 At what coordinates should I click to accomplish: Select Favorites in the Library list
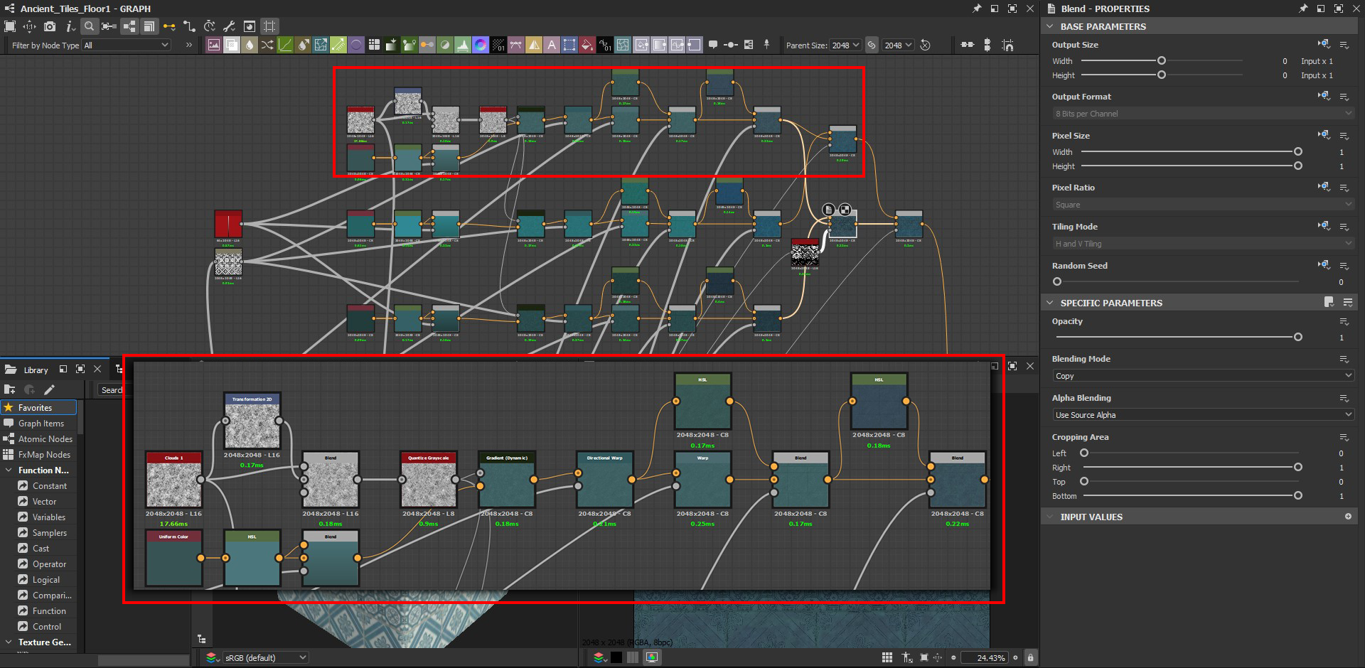click(35, 408)
